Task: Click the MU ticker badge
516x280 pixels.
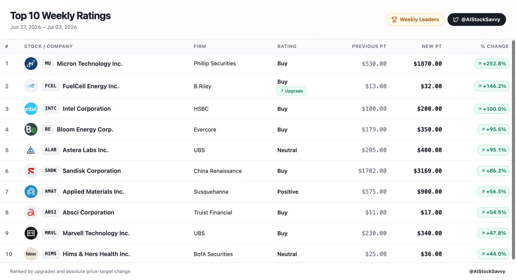Action: (48, 64)
